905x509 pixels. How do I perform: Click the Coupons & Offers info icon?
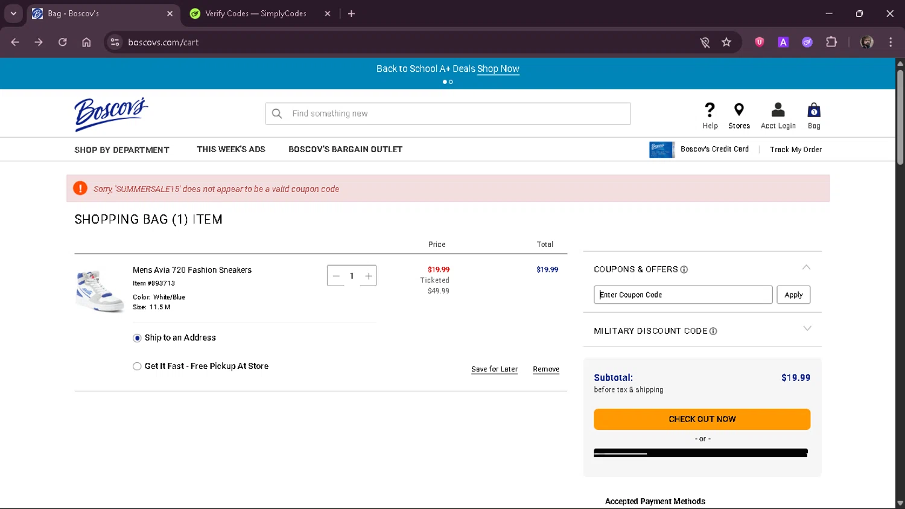[684, 270]
